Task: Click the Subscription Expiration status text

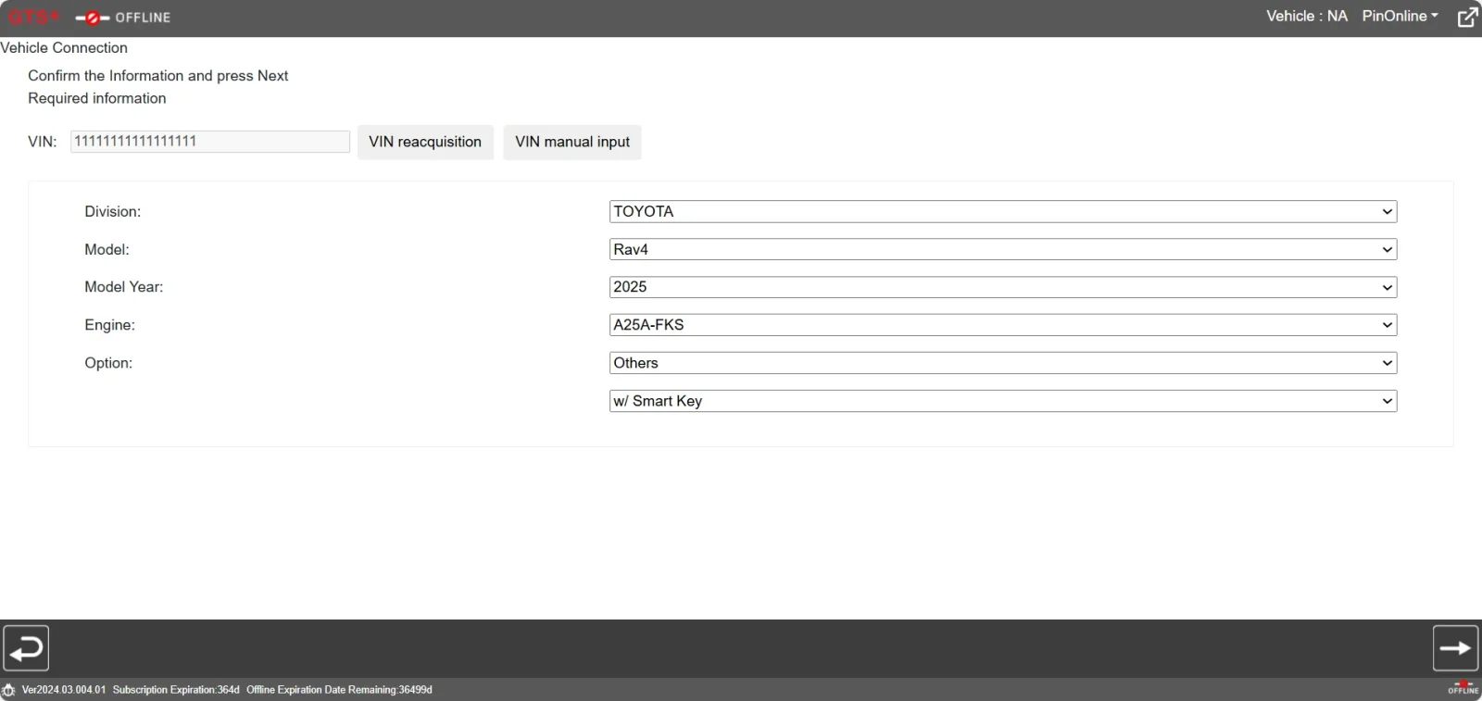Action: tap(176, 690)
